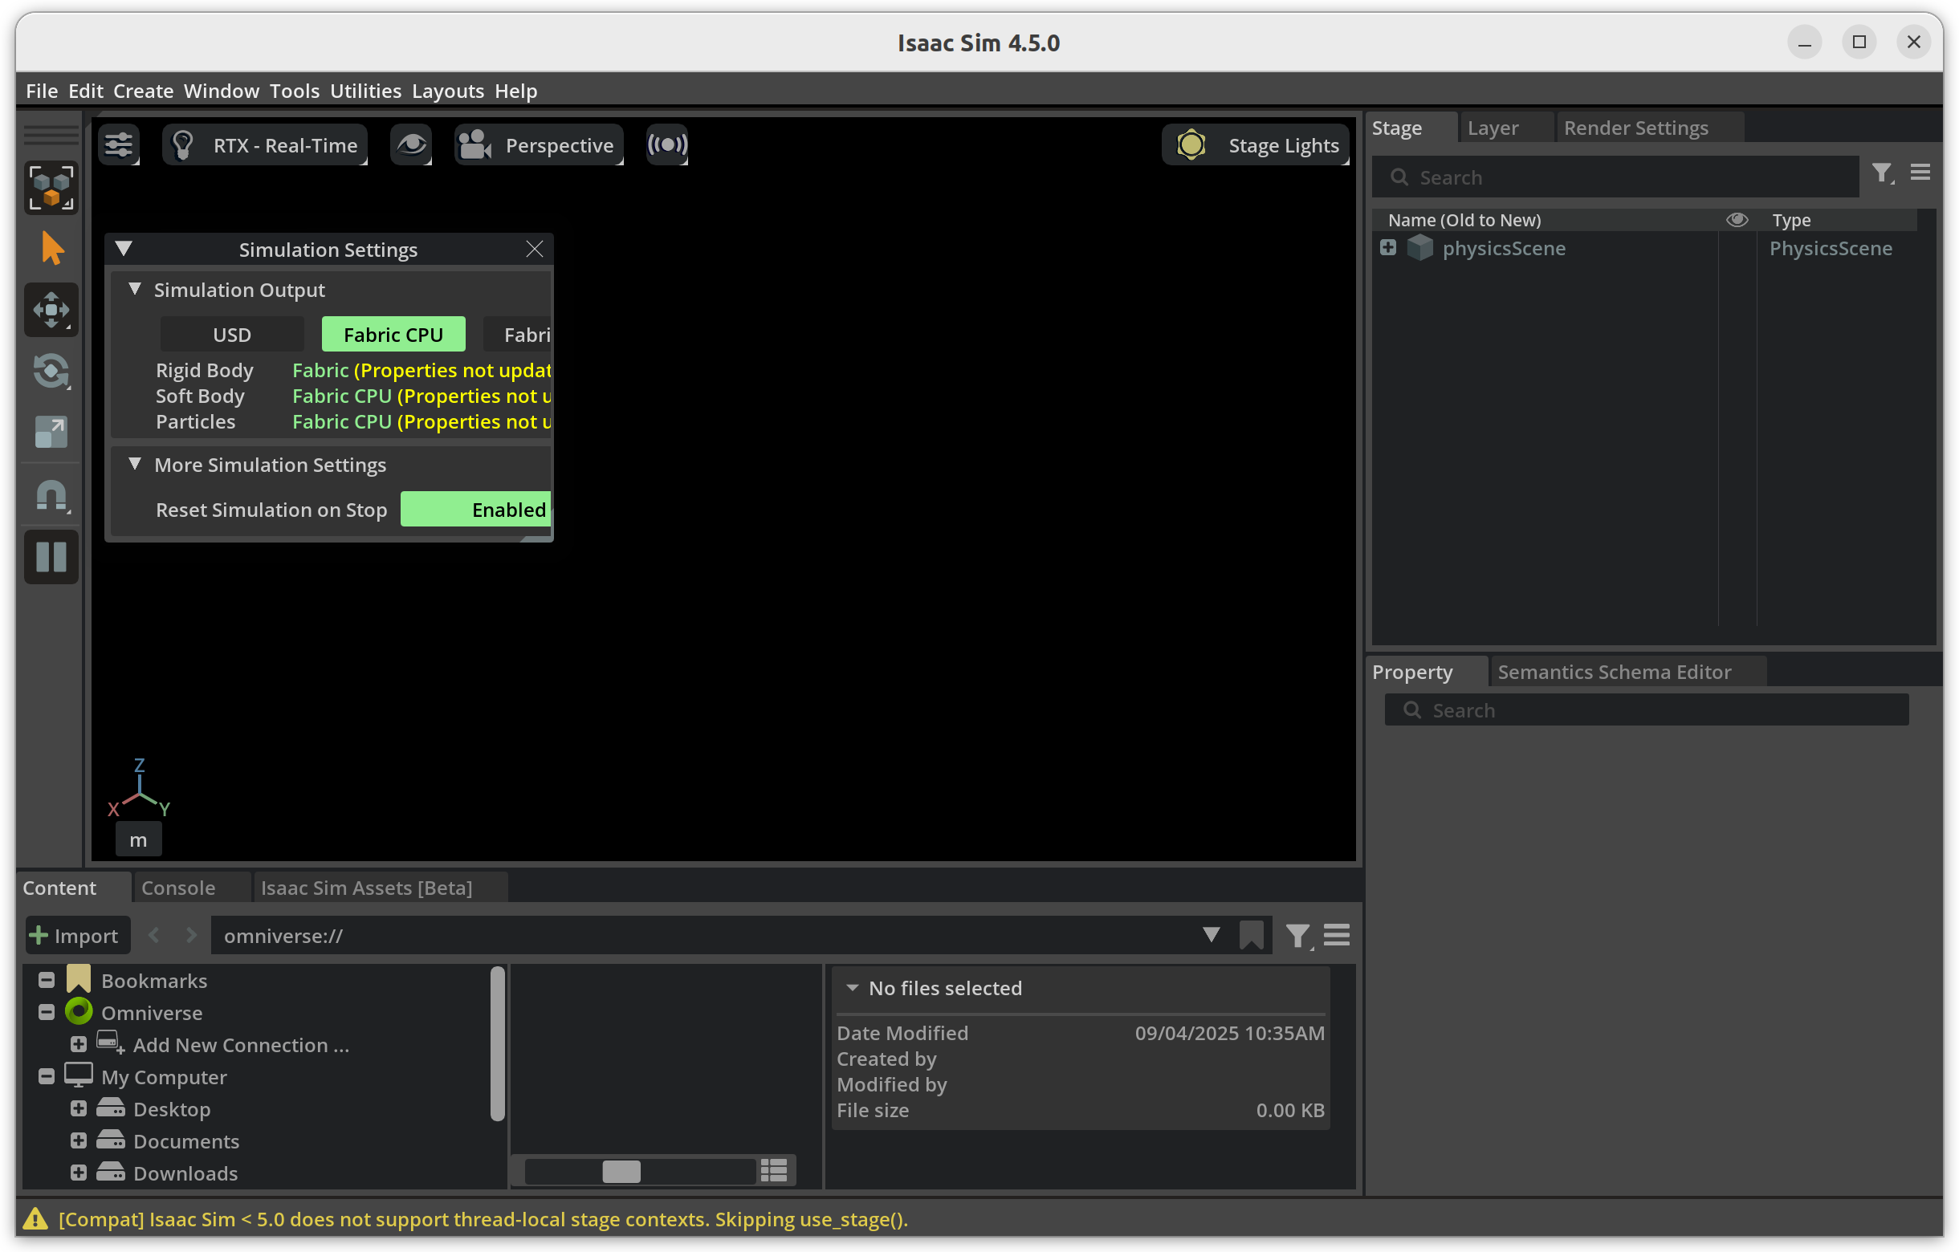Collapse the No files selected details

[x=853, y=988]
